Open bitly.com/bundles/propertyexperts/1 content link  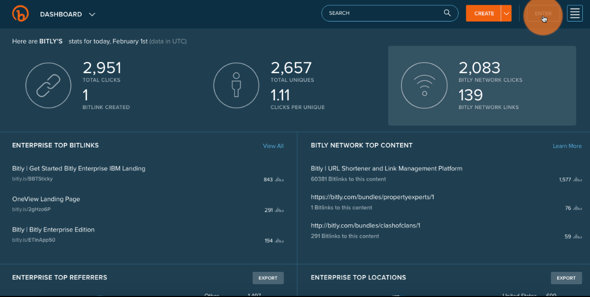click(372, 197)
